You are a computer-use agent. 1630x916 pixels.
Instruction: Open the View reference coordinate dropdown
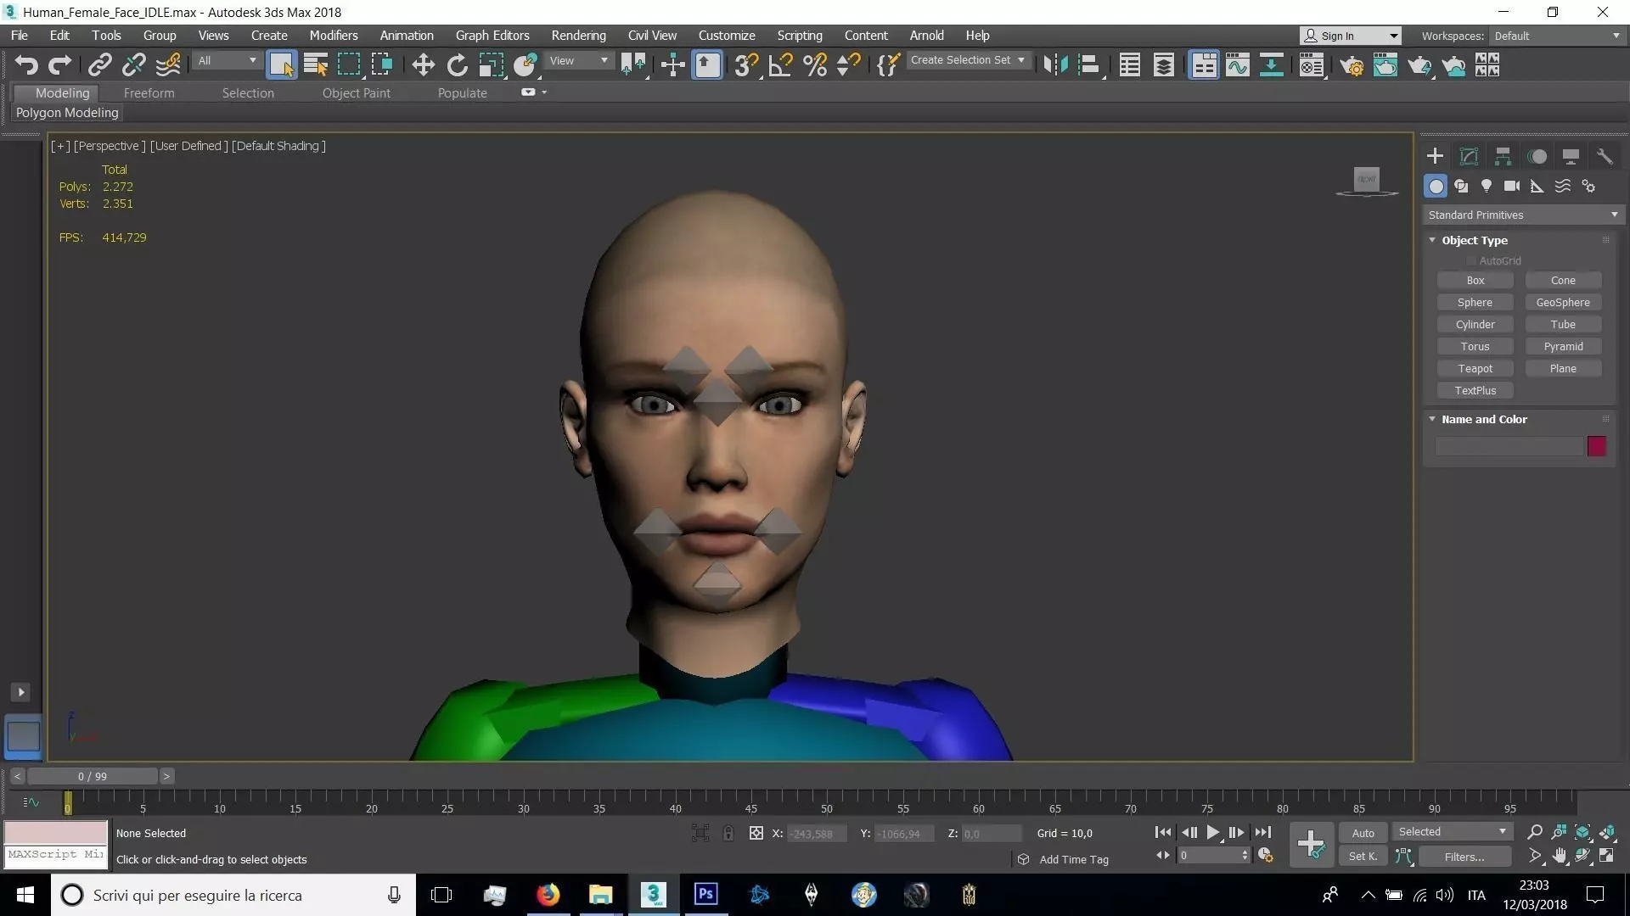click(x=578, y=60)
